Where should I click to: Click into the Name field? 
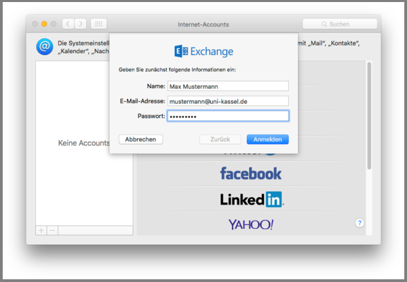pos(228,86)
